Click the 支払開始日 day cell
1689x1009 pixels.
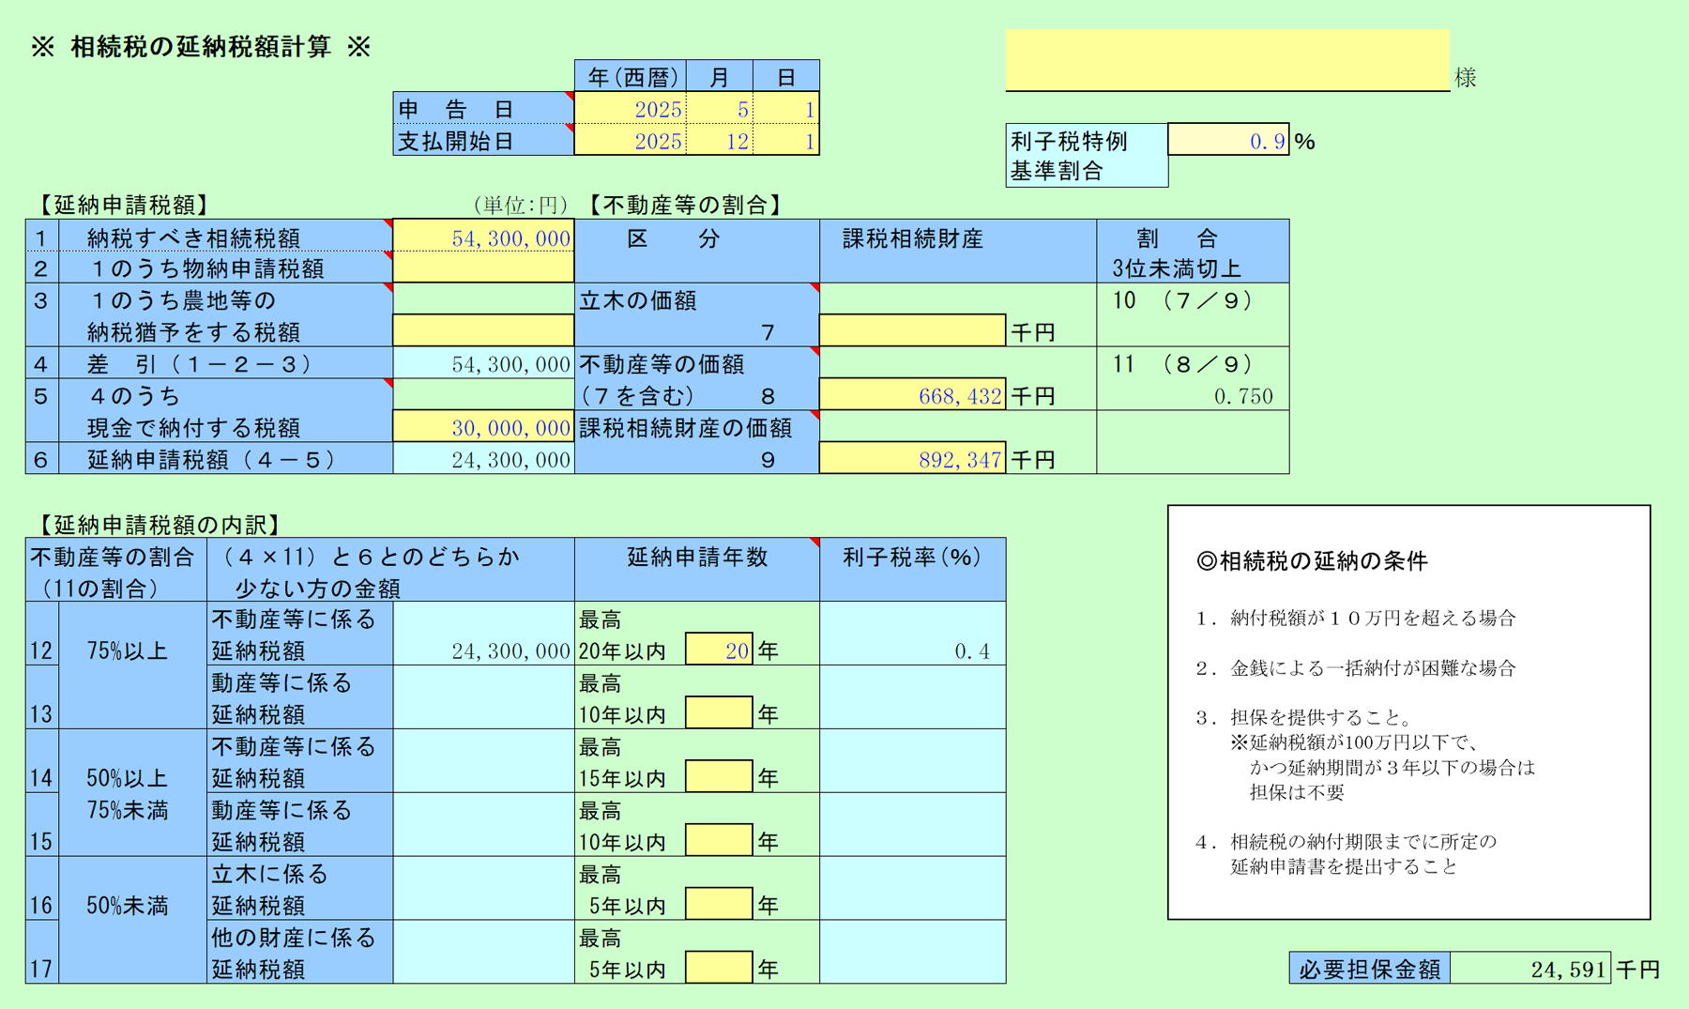[x=785, y=140]
